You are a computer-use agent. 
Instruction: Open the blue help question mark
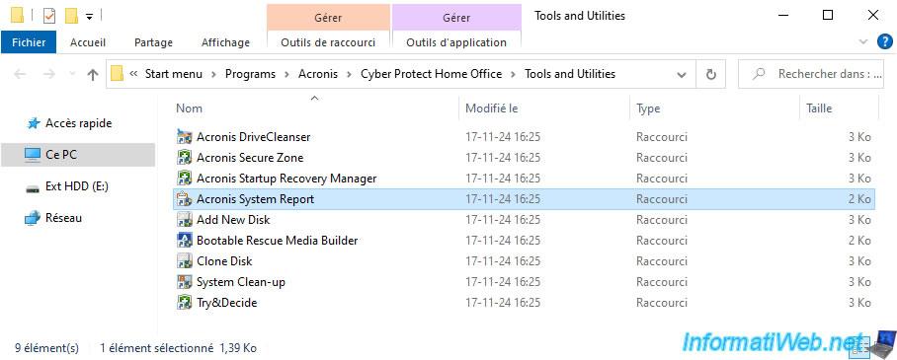point(884,41)
